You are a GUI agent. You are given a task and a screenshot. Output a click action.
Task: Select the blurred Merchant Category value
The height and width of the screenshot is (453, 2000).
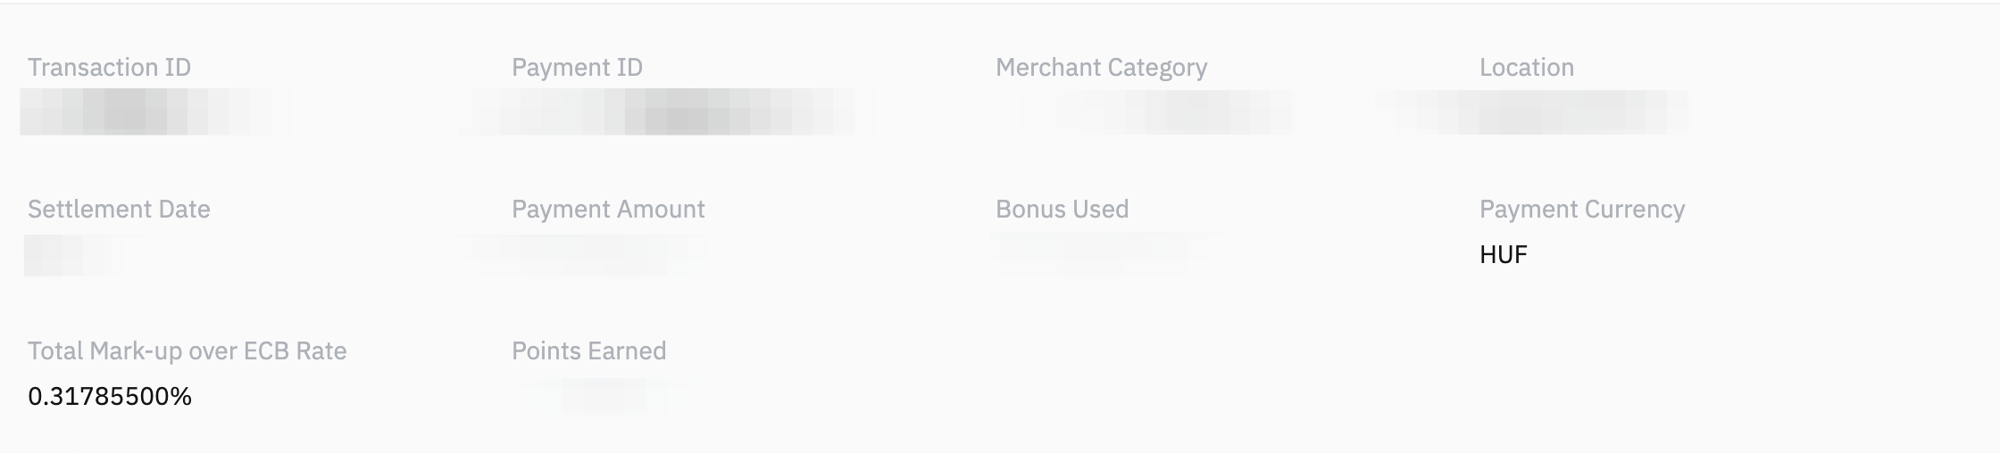[x=1154, y=112]
